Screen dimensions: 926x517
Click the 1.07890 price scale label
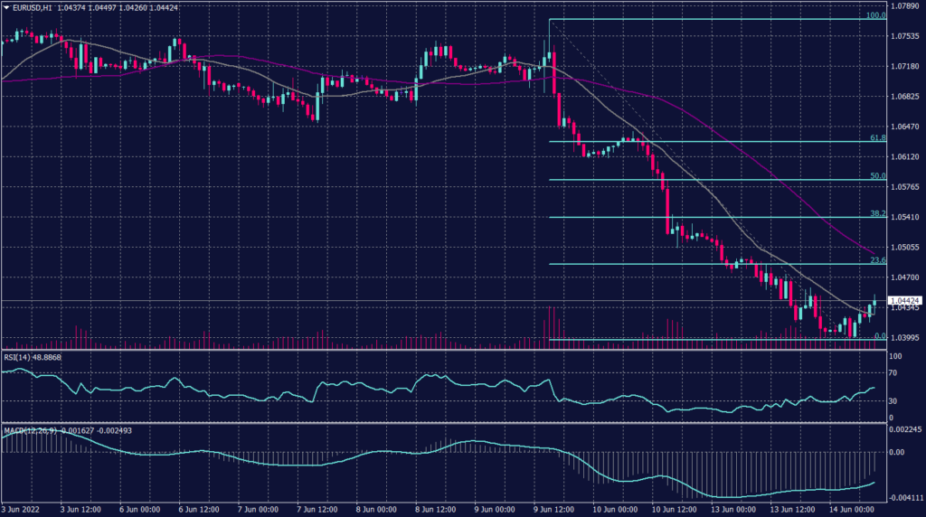point(905,5)
